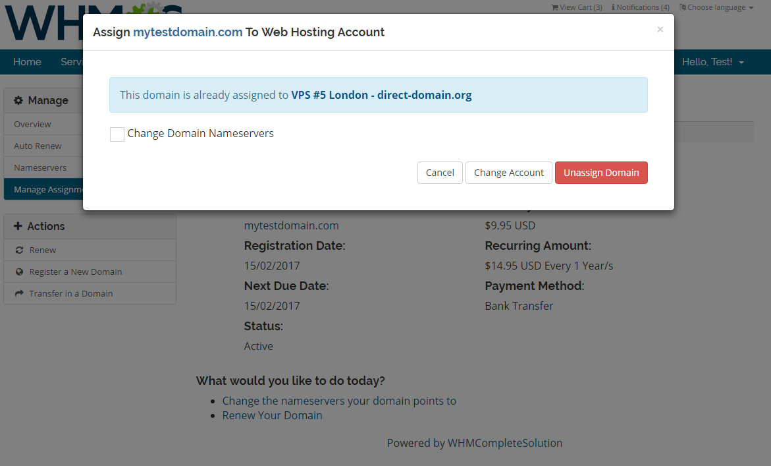The image size is (771, 466).
Task: Open the Choose language dropdown
Action: tap(716, 7)
